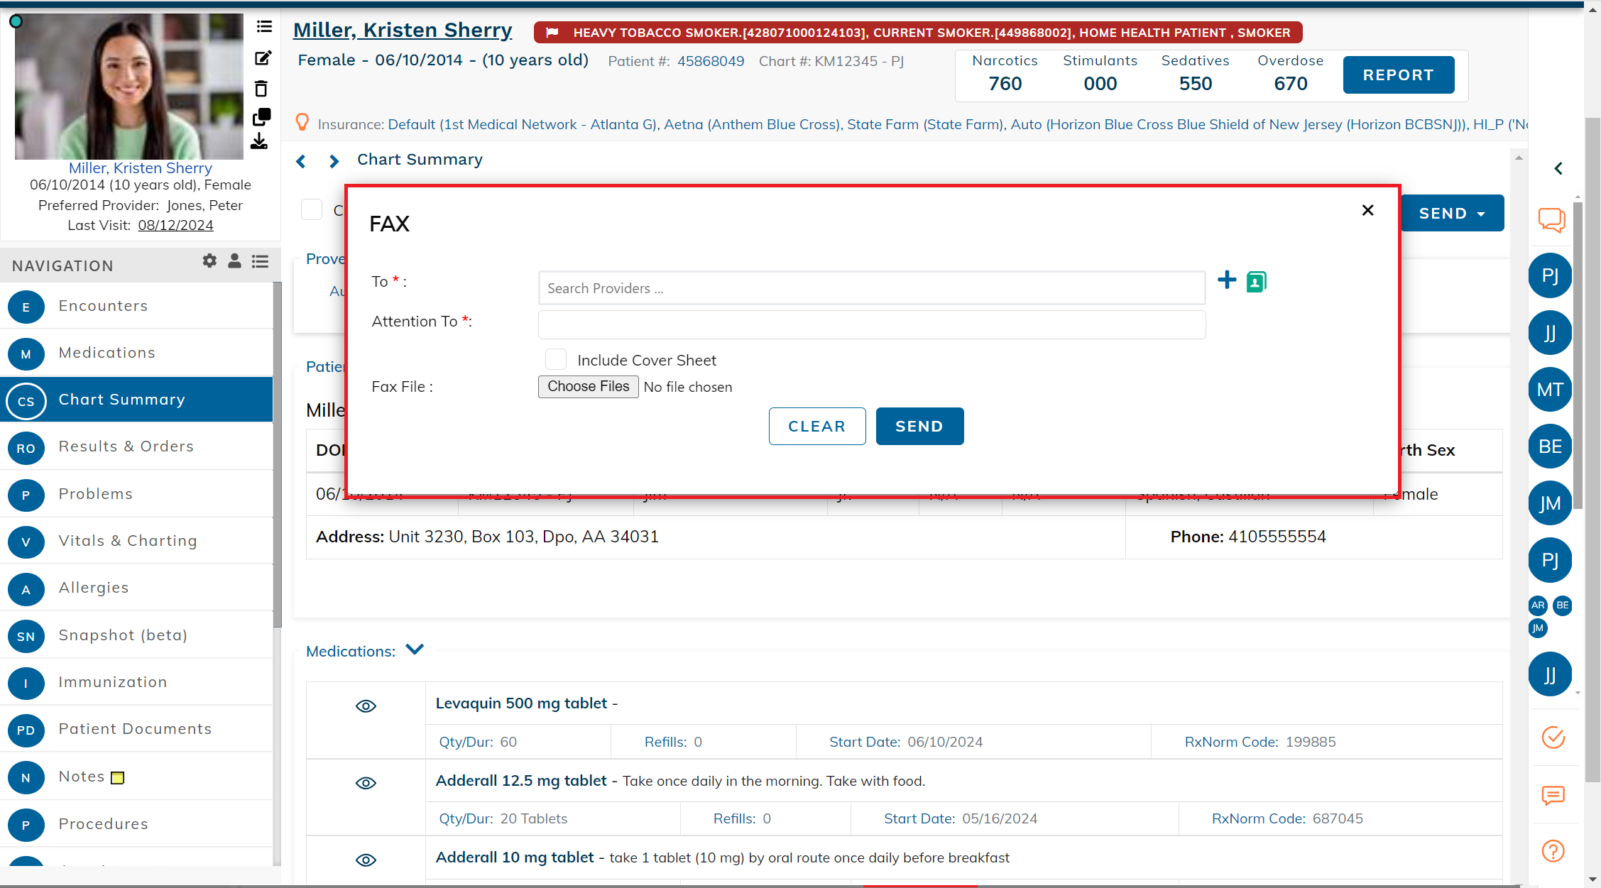This screenshot has height=888, width=1601.
Task: Open navigation settings gear icon
Action: coord(209,261)
